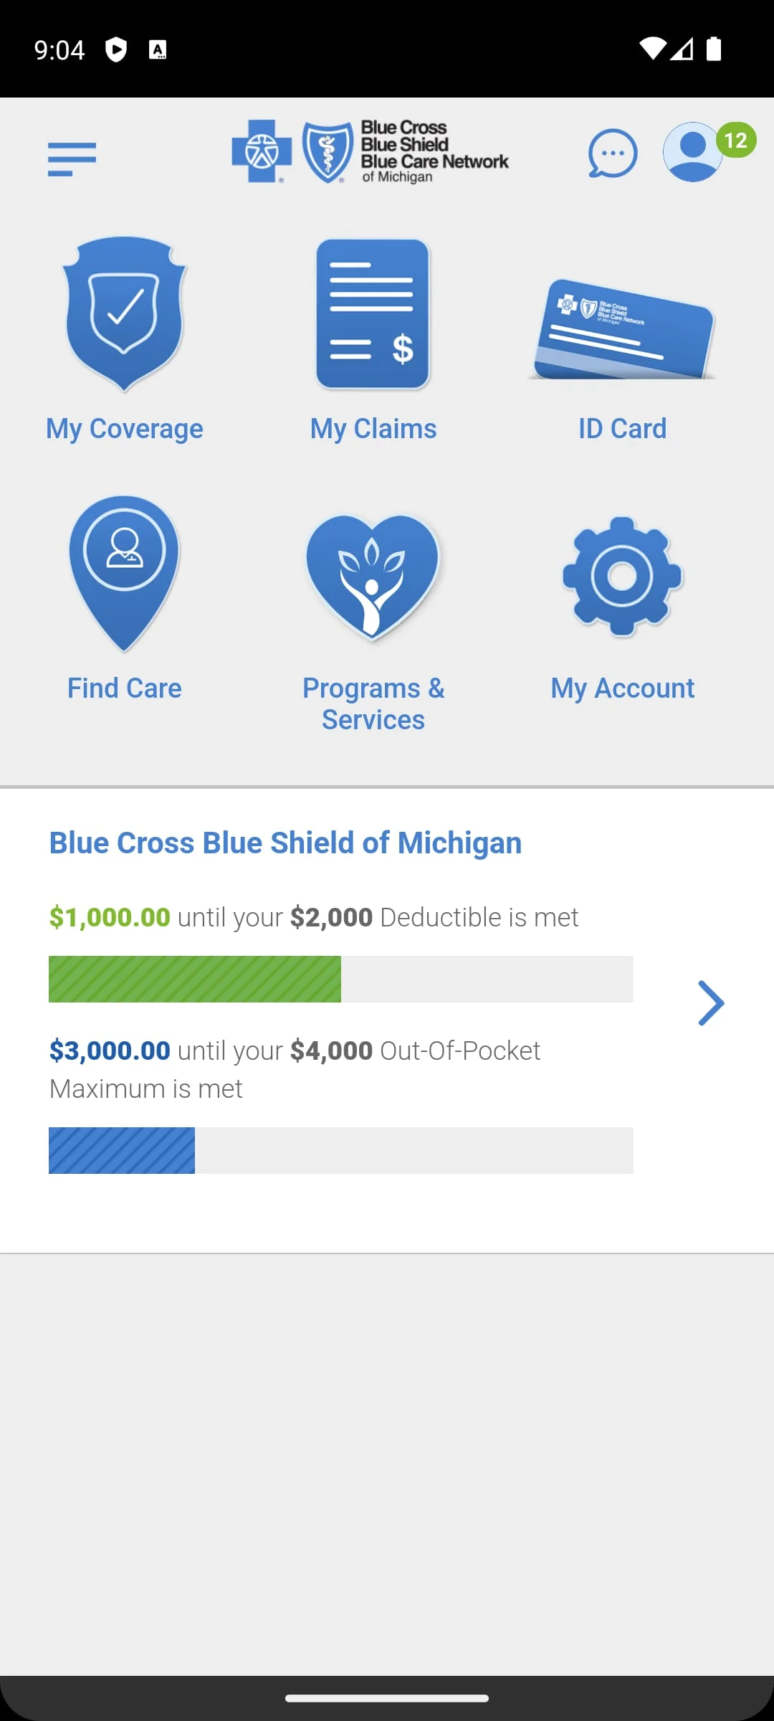Open your profile with 12 notifications
This screenshot has width=774, height=1721.
tap(691, 152)
